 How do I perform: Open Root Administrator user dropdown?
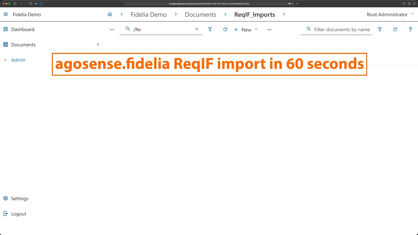tap(390, 14)
